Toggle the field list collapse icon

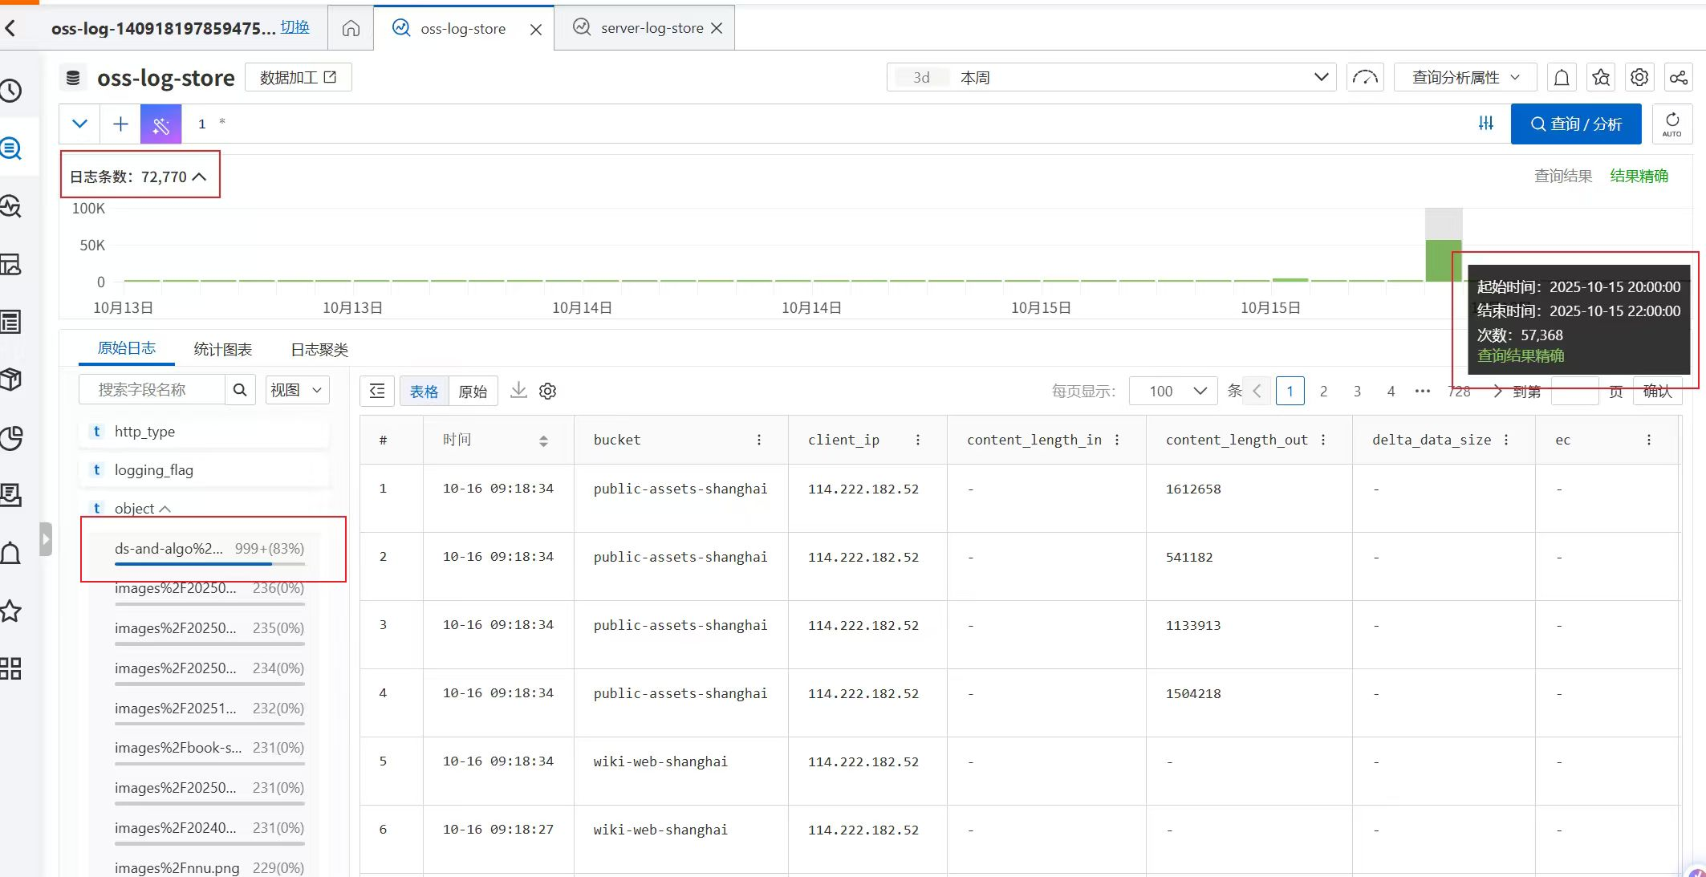tap(377, 391)
